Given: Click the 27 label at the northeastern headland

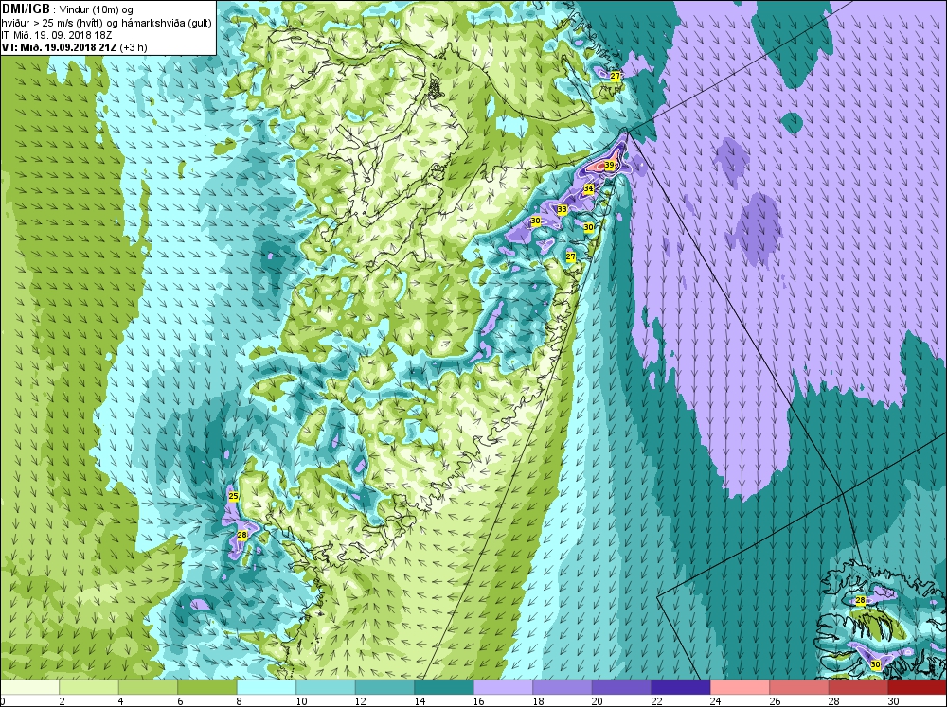Looking at the screenshot, I should pos(616,76).
